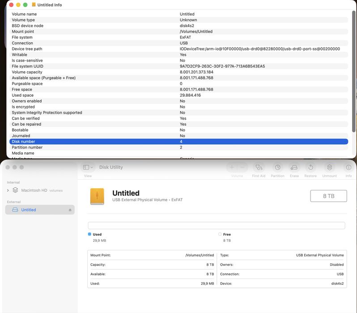This screenshot has width=357, height=313.
Task: Select the Writable row
Action: pyautogui.click(x=179, y=55)
